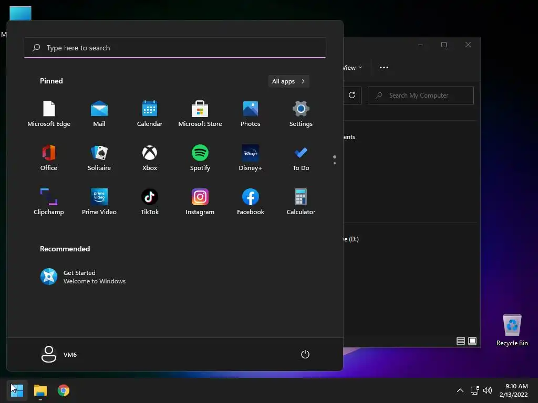Open the Calendar app

(150, 114)
